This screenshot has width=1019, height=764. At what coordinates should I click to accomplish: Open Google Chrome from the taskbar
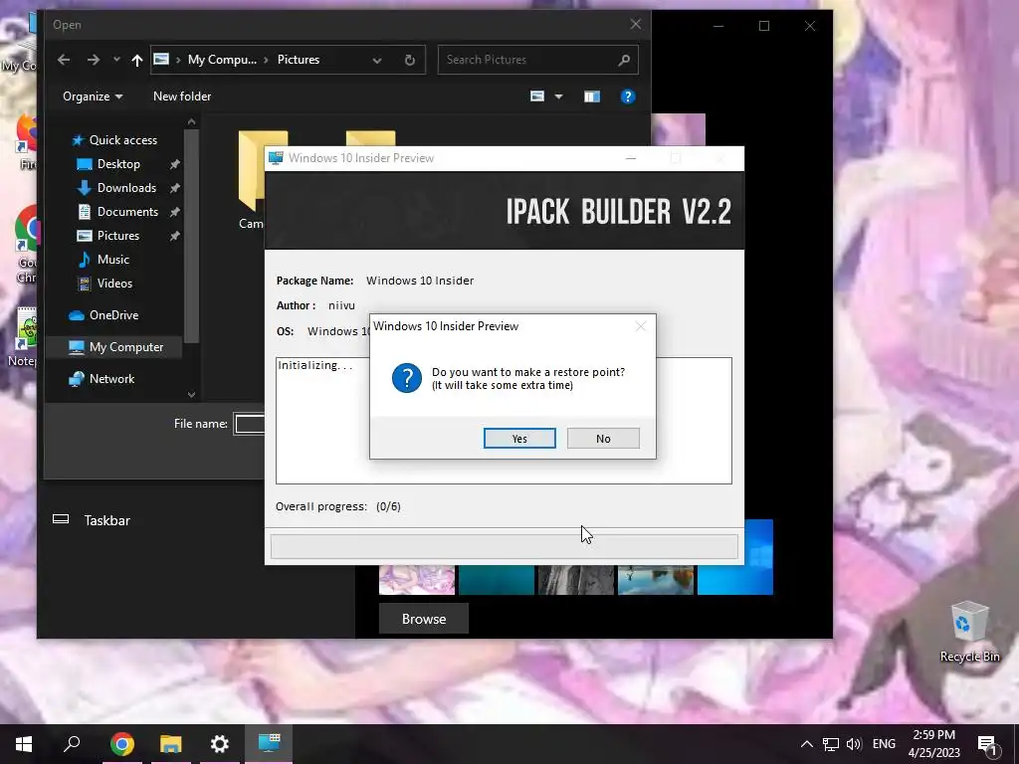[121, 744]
